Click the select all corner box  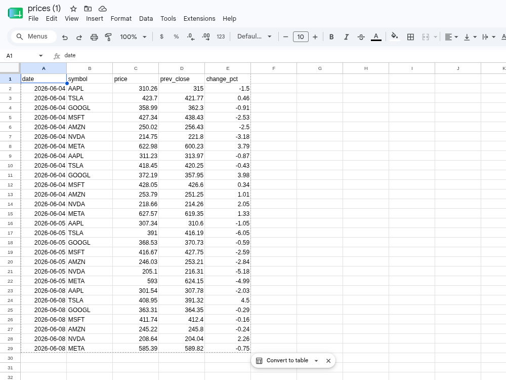[10, 68]
